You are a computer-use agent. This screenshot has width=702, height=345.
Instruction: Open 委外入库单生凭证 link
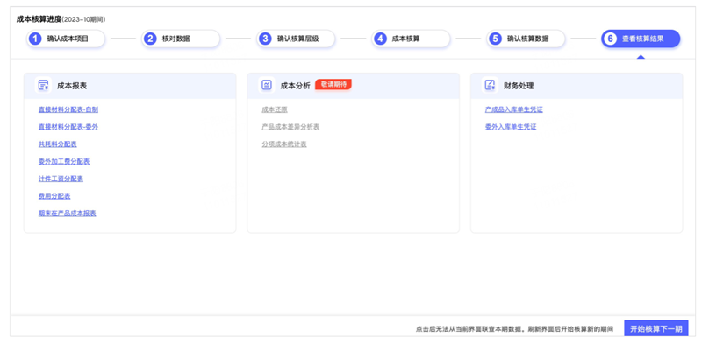pos(511,127)
